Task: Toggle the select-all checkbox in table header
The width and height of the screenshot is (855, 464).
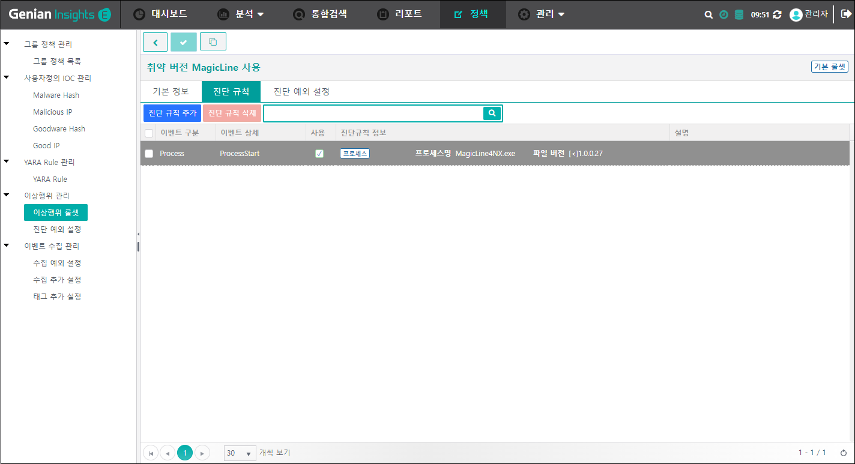Action: point(149,133)
